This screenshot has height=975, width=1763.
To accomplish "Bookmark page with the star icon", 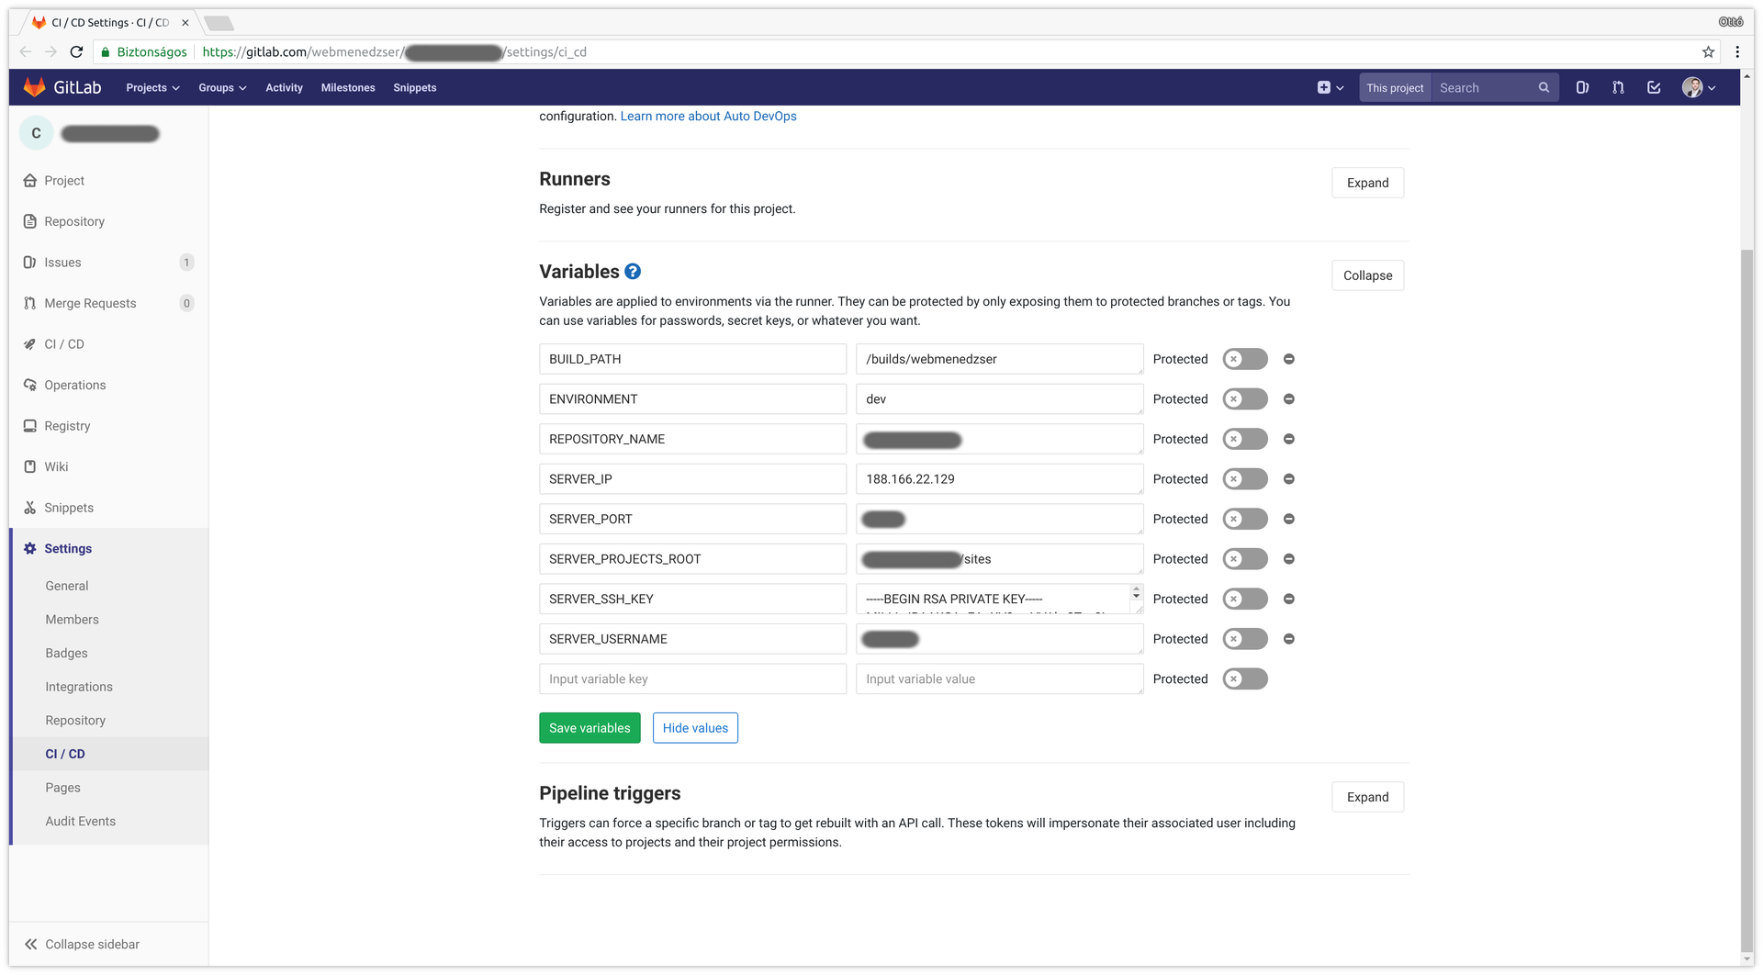I will coord(1708,52).
